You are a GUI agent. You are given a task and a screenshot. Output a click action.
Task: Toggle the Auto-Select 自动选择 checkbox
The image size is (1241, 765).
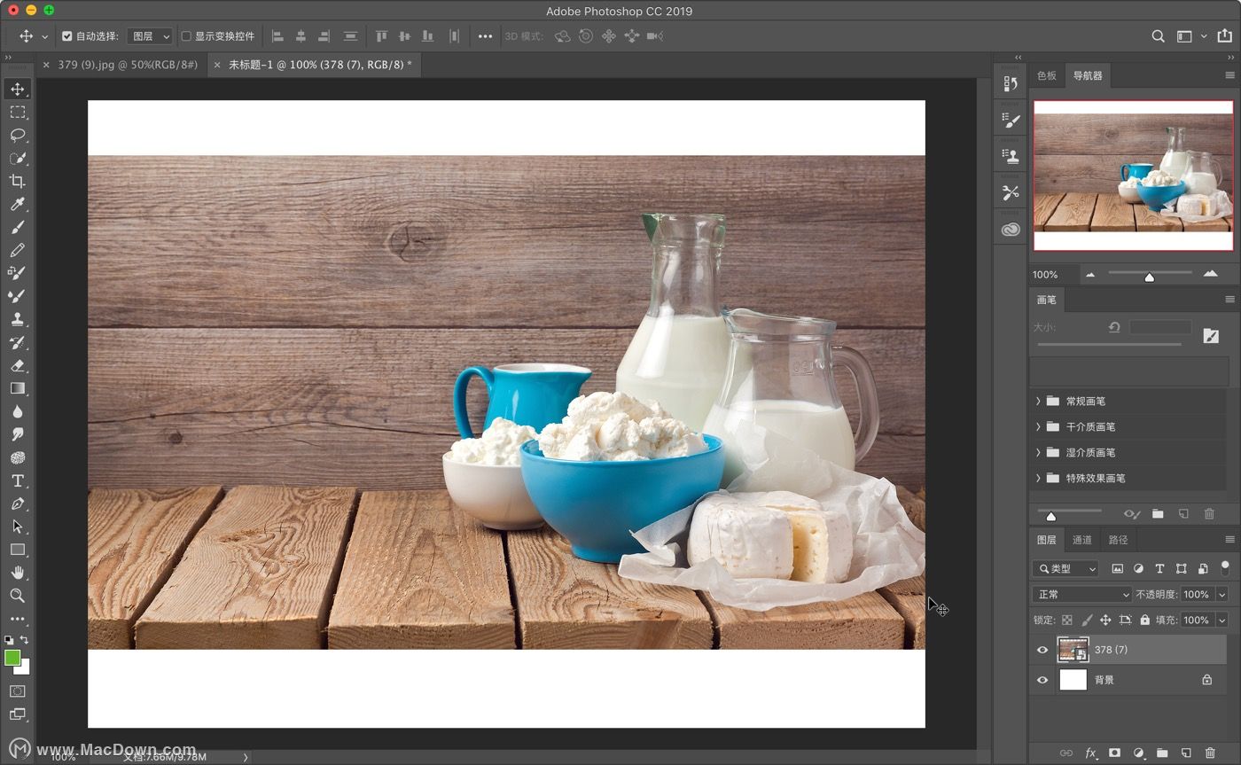66,36
